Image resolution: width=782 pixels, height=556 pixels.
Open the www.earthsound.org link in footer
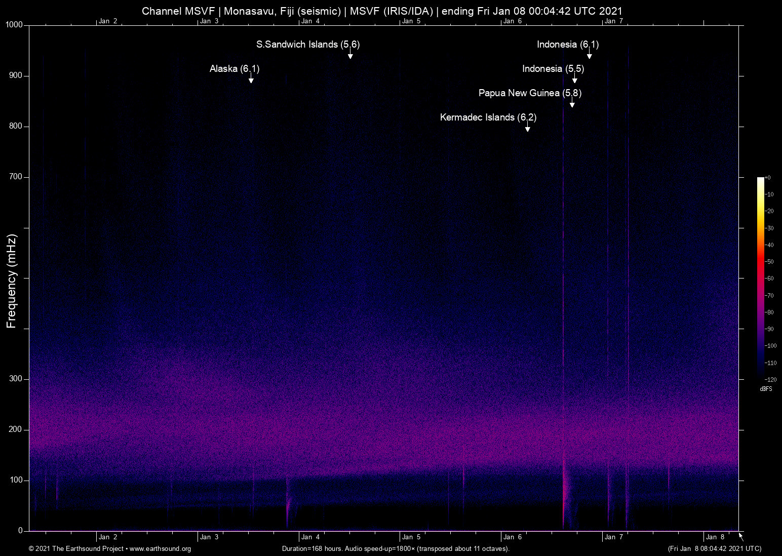point(160,549)
